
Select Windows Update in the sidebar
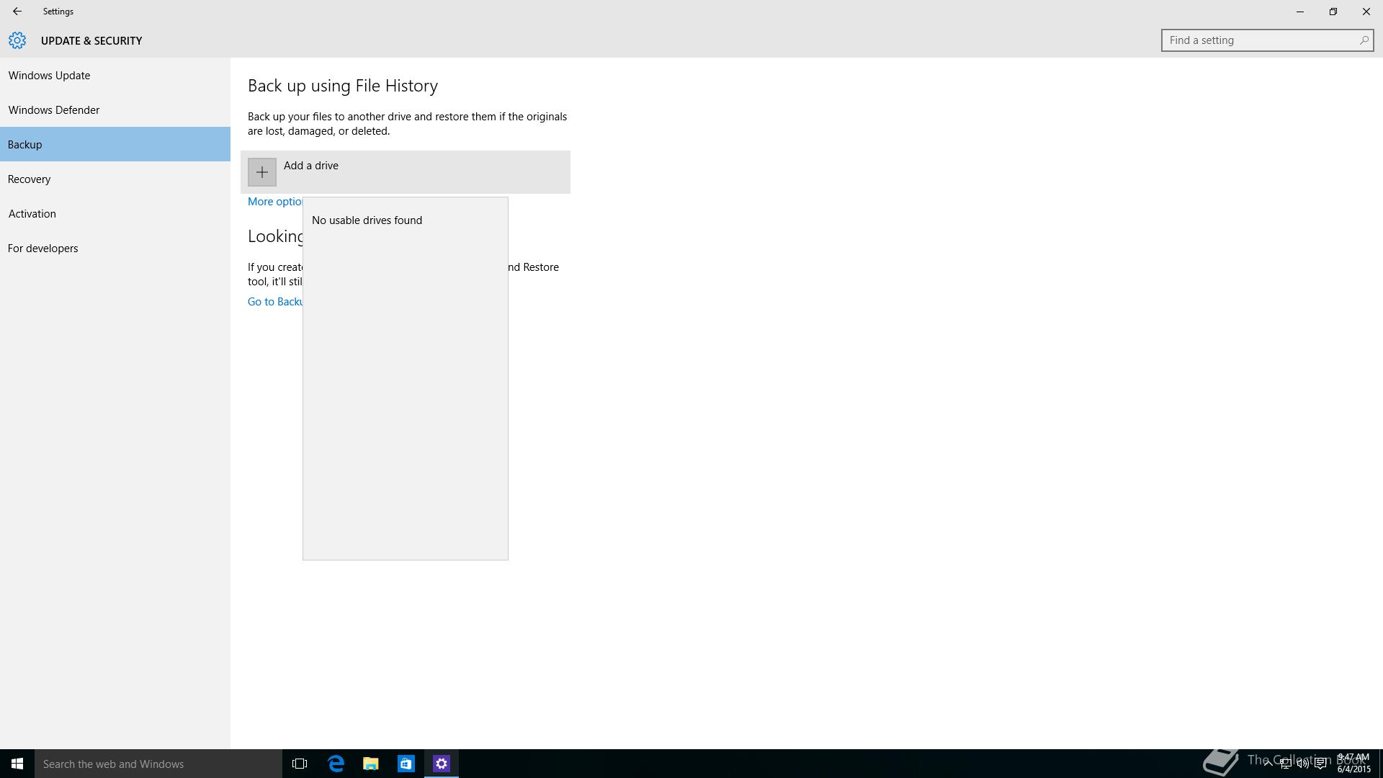click(49, 76)
